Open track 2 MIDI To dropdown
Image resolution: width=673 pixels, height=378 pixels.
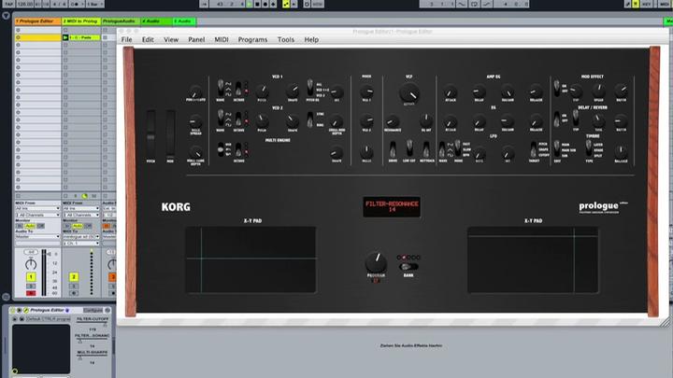81,236
